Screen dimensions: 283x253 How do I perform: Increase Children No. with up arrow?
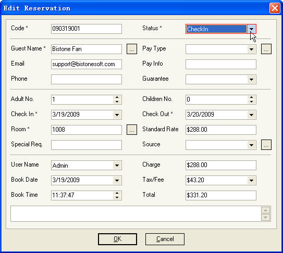click(251, 97)
